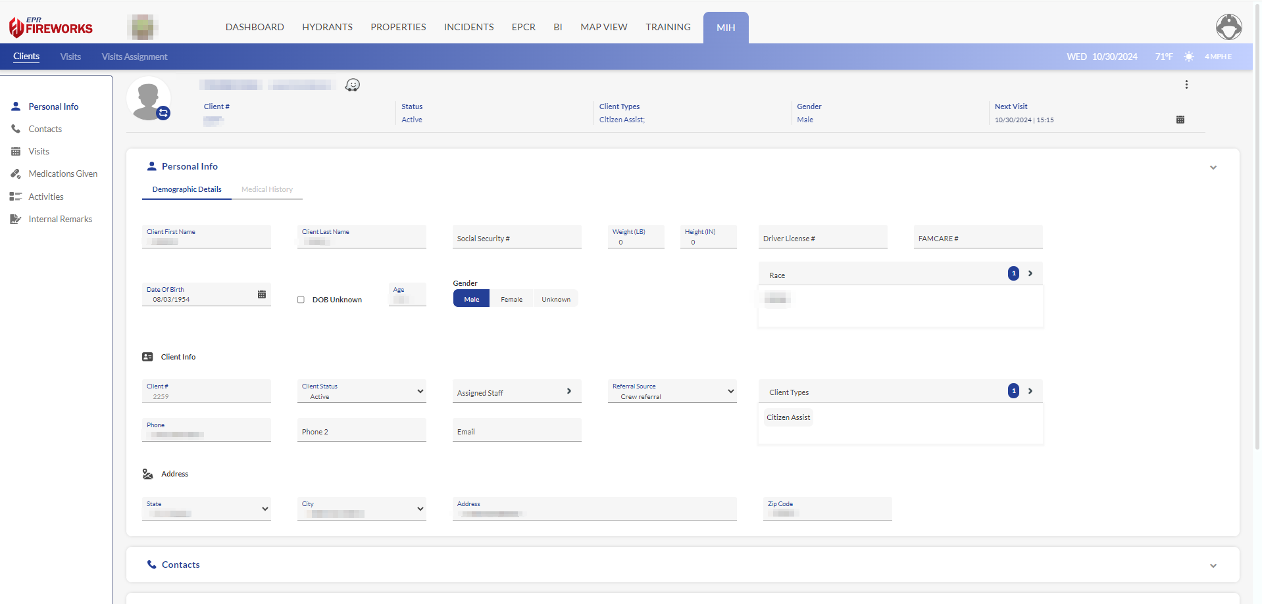Open Medications Given in the sidebar
Image resolution: width=1262 pixels, height=604 pixels.
(x=63, y=174)
